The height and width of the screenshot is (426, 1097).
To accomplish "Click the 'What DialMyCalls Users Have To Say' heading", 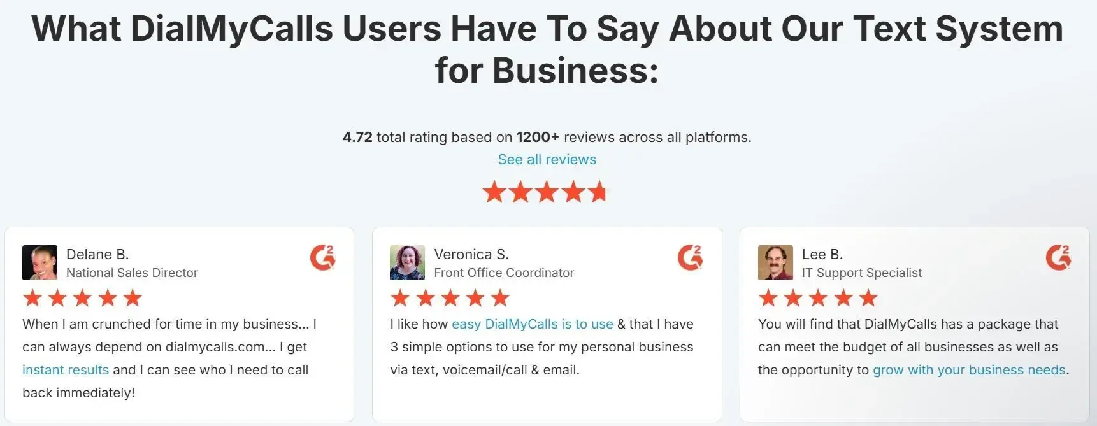I will click(x=547, y=49).
